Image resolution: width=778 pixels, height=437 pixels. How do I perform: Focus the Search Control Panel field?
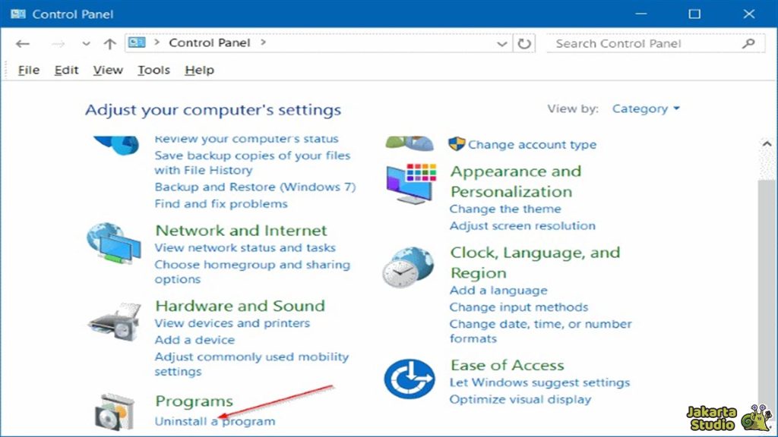[x=646, y=44]
